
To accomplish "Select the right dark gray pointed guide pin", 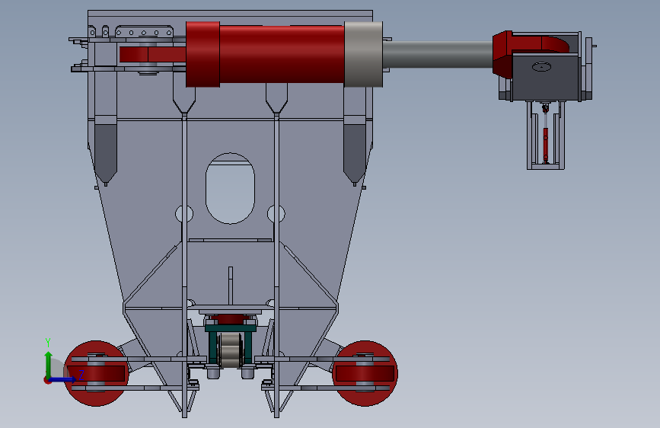I will point(355,152).
